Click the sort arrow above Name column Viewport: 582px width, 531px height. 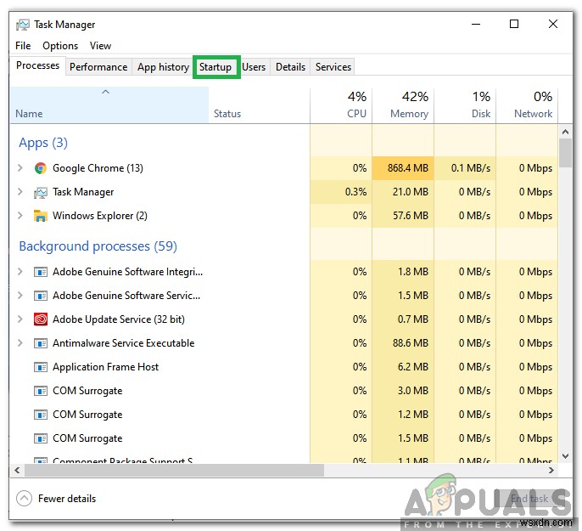click(x=106, y=92)
